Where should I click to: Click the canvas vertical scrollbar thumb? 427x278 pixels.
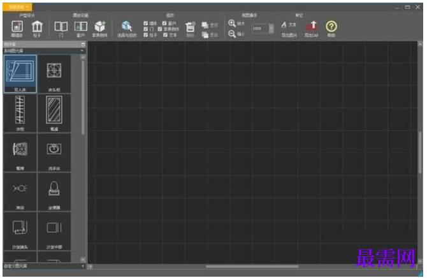420,152
